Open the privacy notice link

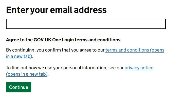point(139,68)
